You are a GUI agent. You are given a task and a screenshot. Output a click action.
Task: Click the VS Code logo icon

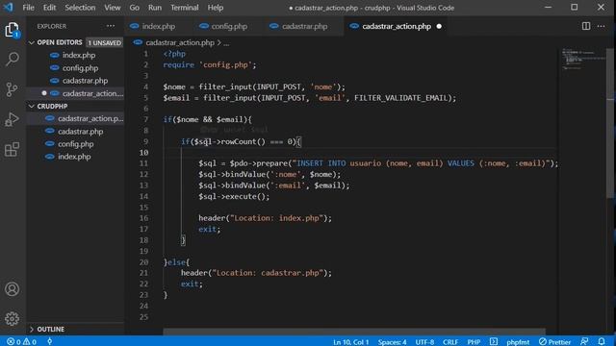[9, 8]
